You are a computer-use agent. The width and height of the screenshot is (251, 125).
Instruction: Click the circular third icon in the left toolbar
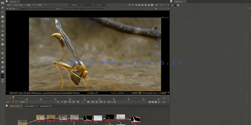[2, 12]
